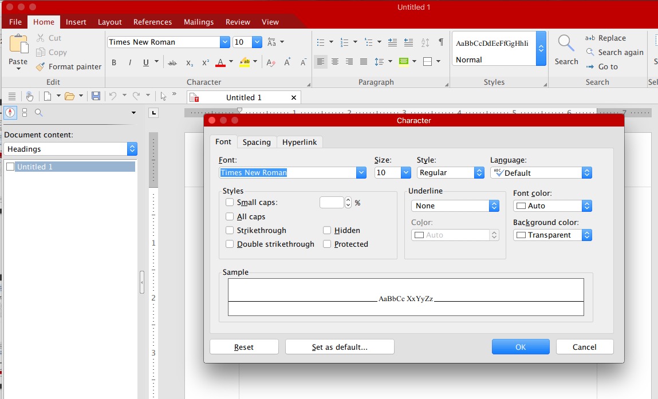The image size is (658, 399).
Task: Click the Italic formatting icon
Action: pos(130,62)
